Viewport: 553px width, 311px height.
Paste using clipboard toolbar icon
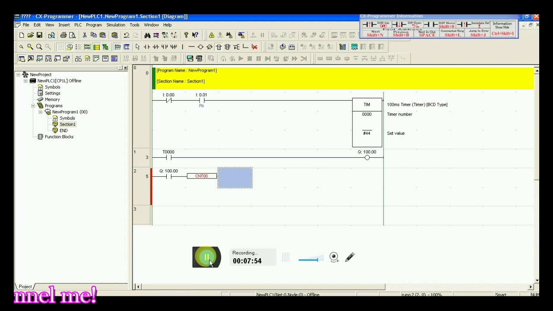pyautogui.click(x=102, y=35)
